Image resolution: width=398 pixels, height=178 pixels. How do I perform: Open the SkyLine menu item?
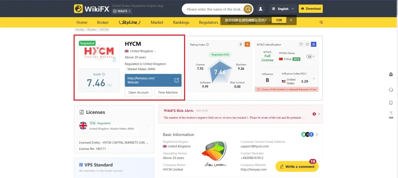tap(130, 22)
